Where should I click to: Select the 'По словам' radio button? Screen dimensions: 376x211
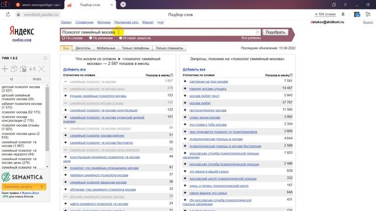point(63,38)
